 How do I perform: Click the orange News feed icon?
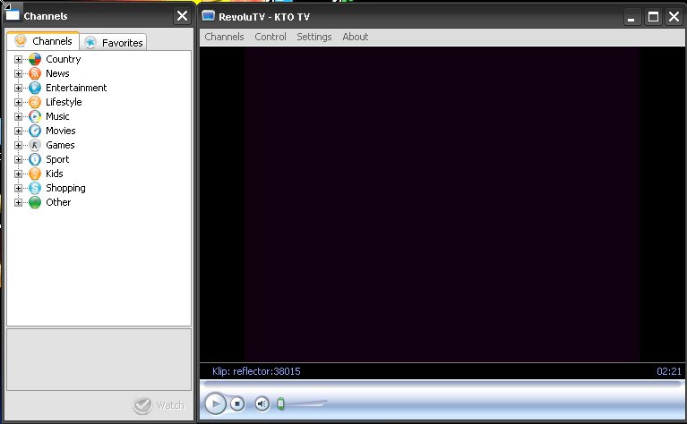click(35, 73)
